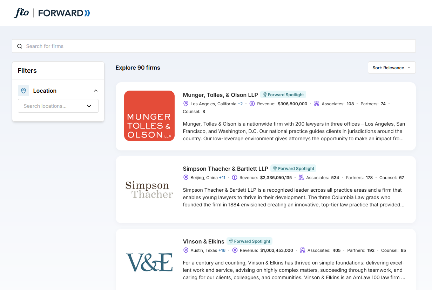Screen dimensions: 432x290
Task: Click the Munger Tolles & Olson red logo
Action: pos(149,116)
